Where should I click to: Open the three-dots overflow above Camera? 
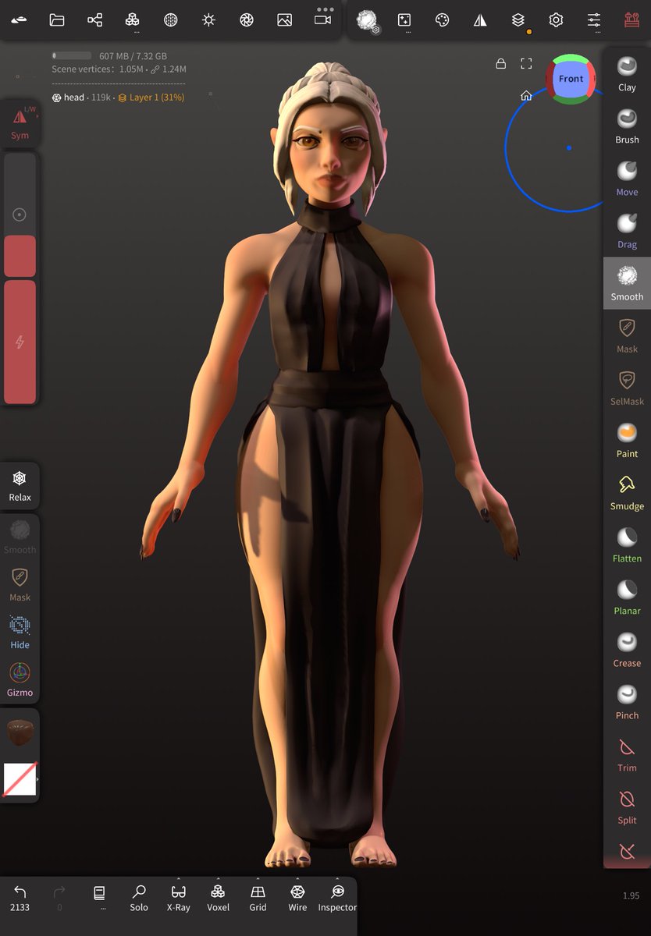(x=325, y=9)
